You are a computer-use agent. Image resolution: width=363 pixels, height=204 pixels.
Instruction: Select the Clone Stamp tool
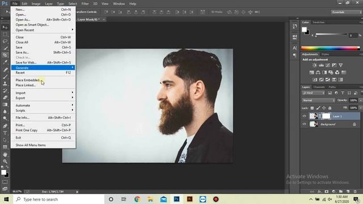5,83
